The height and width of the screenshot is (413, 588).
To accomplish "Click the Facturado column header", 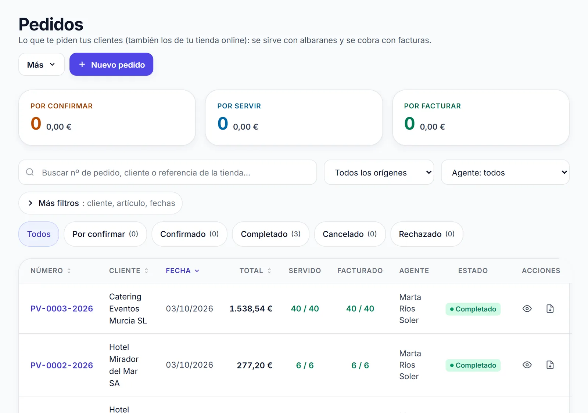I will coord(360,271).
